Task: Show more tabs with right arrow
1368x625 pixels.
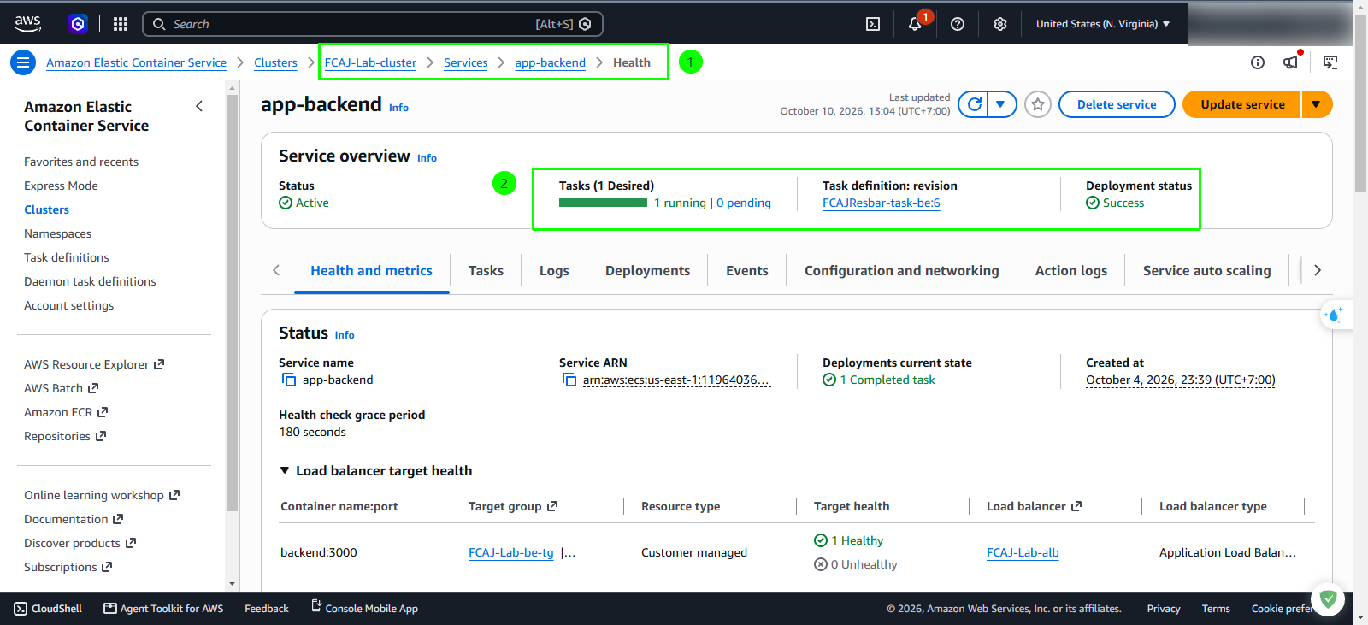Action: pos(1318,270)
